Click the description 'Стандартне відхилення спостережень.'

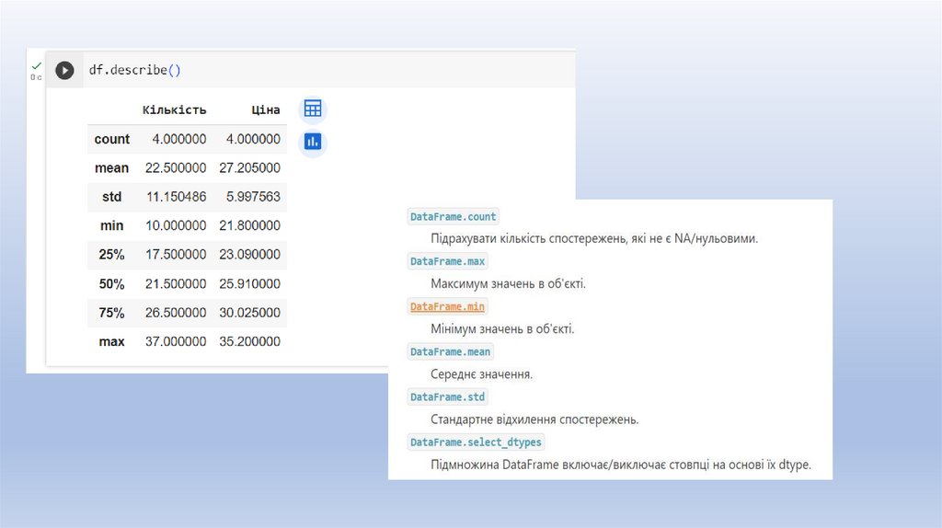pos(534,419)
